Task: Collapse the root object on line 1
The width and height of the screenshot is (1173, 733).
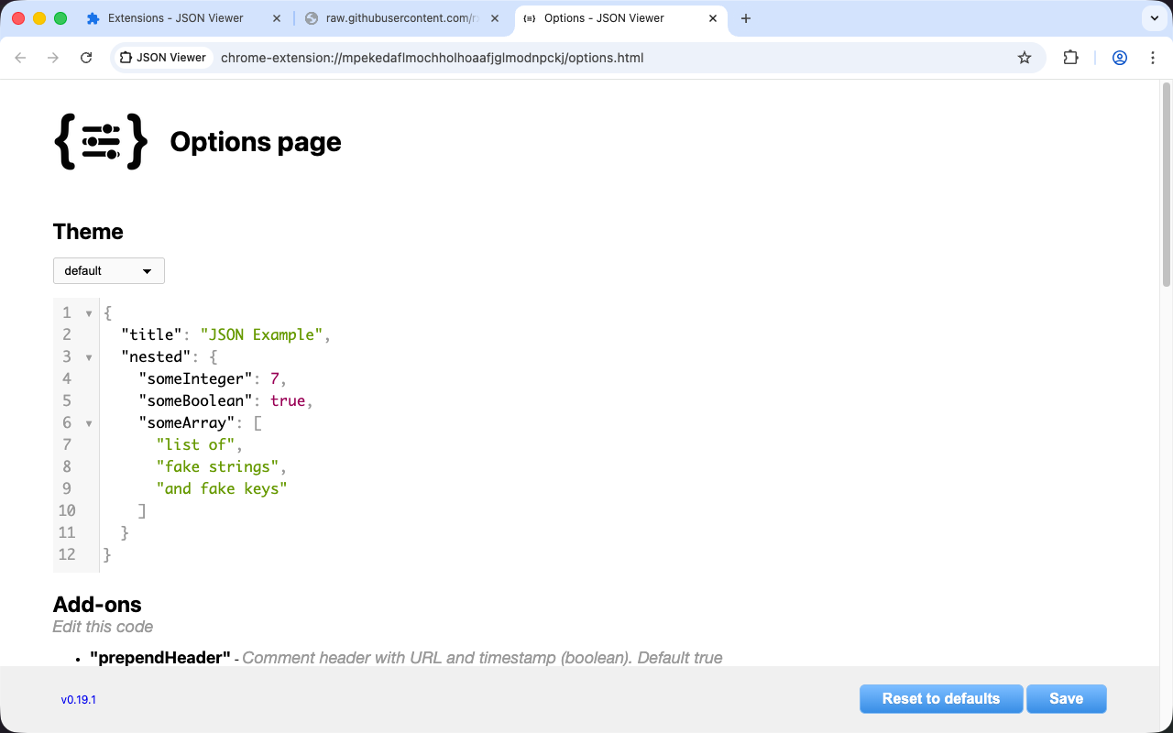Action: tap(89, 313)
